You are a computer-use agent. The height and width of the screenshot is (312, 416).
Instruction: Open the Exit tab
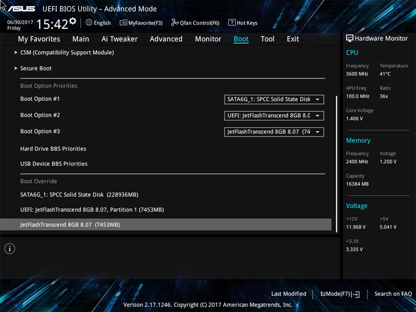tap(293, 39)
